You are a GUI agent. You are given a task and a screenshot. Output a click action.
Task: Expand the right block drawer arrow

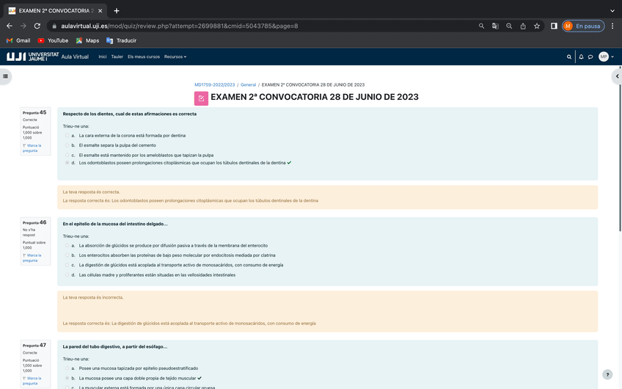(617, 76)
